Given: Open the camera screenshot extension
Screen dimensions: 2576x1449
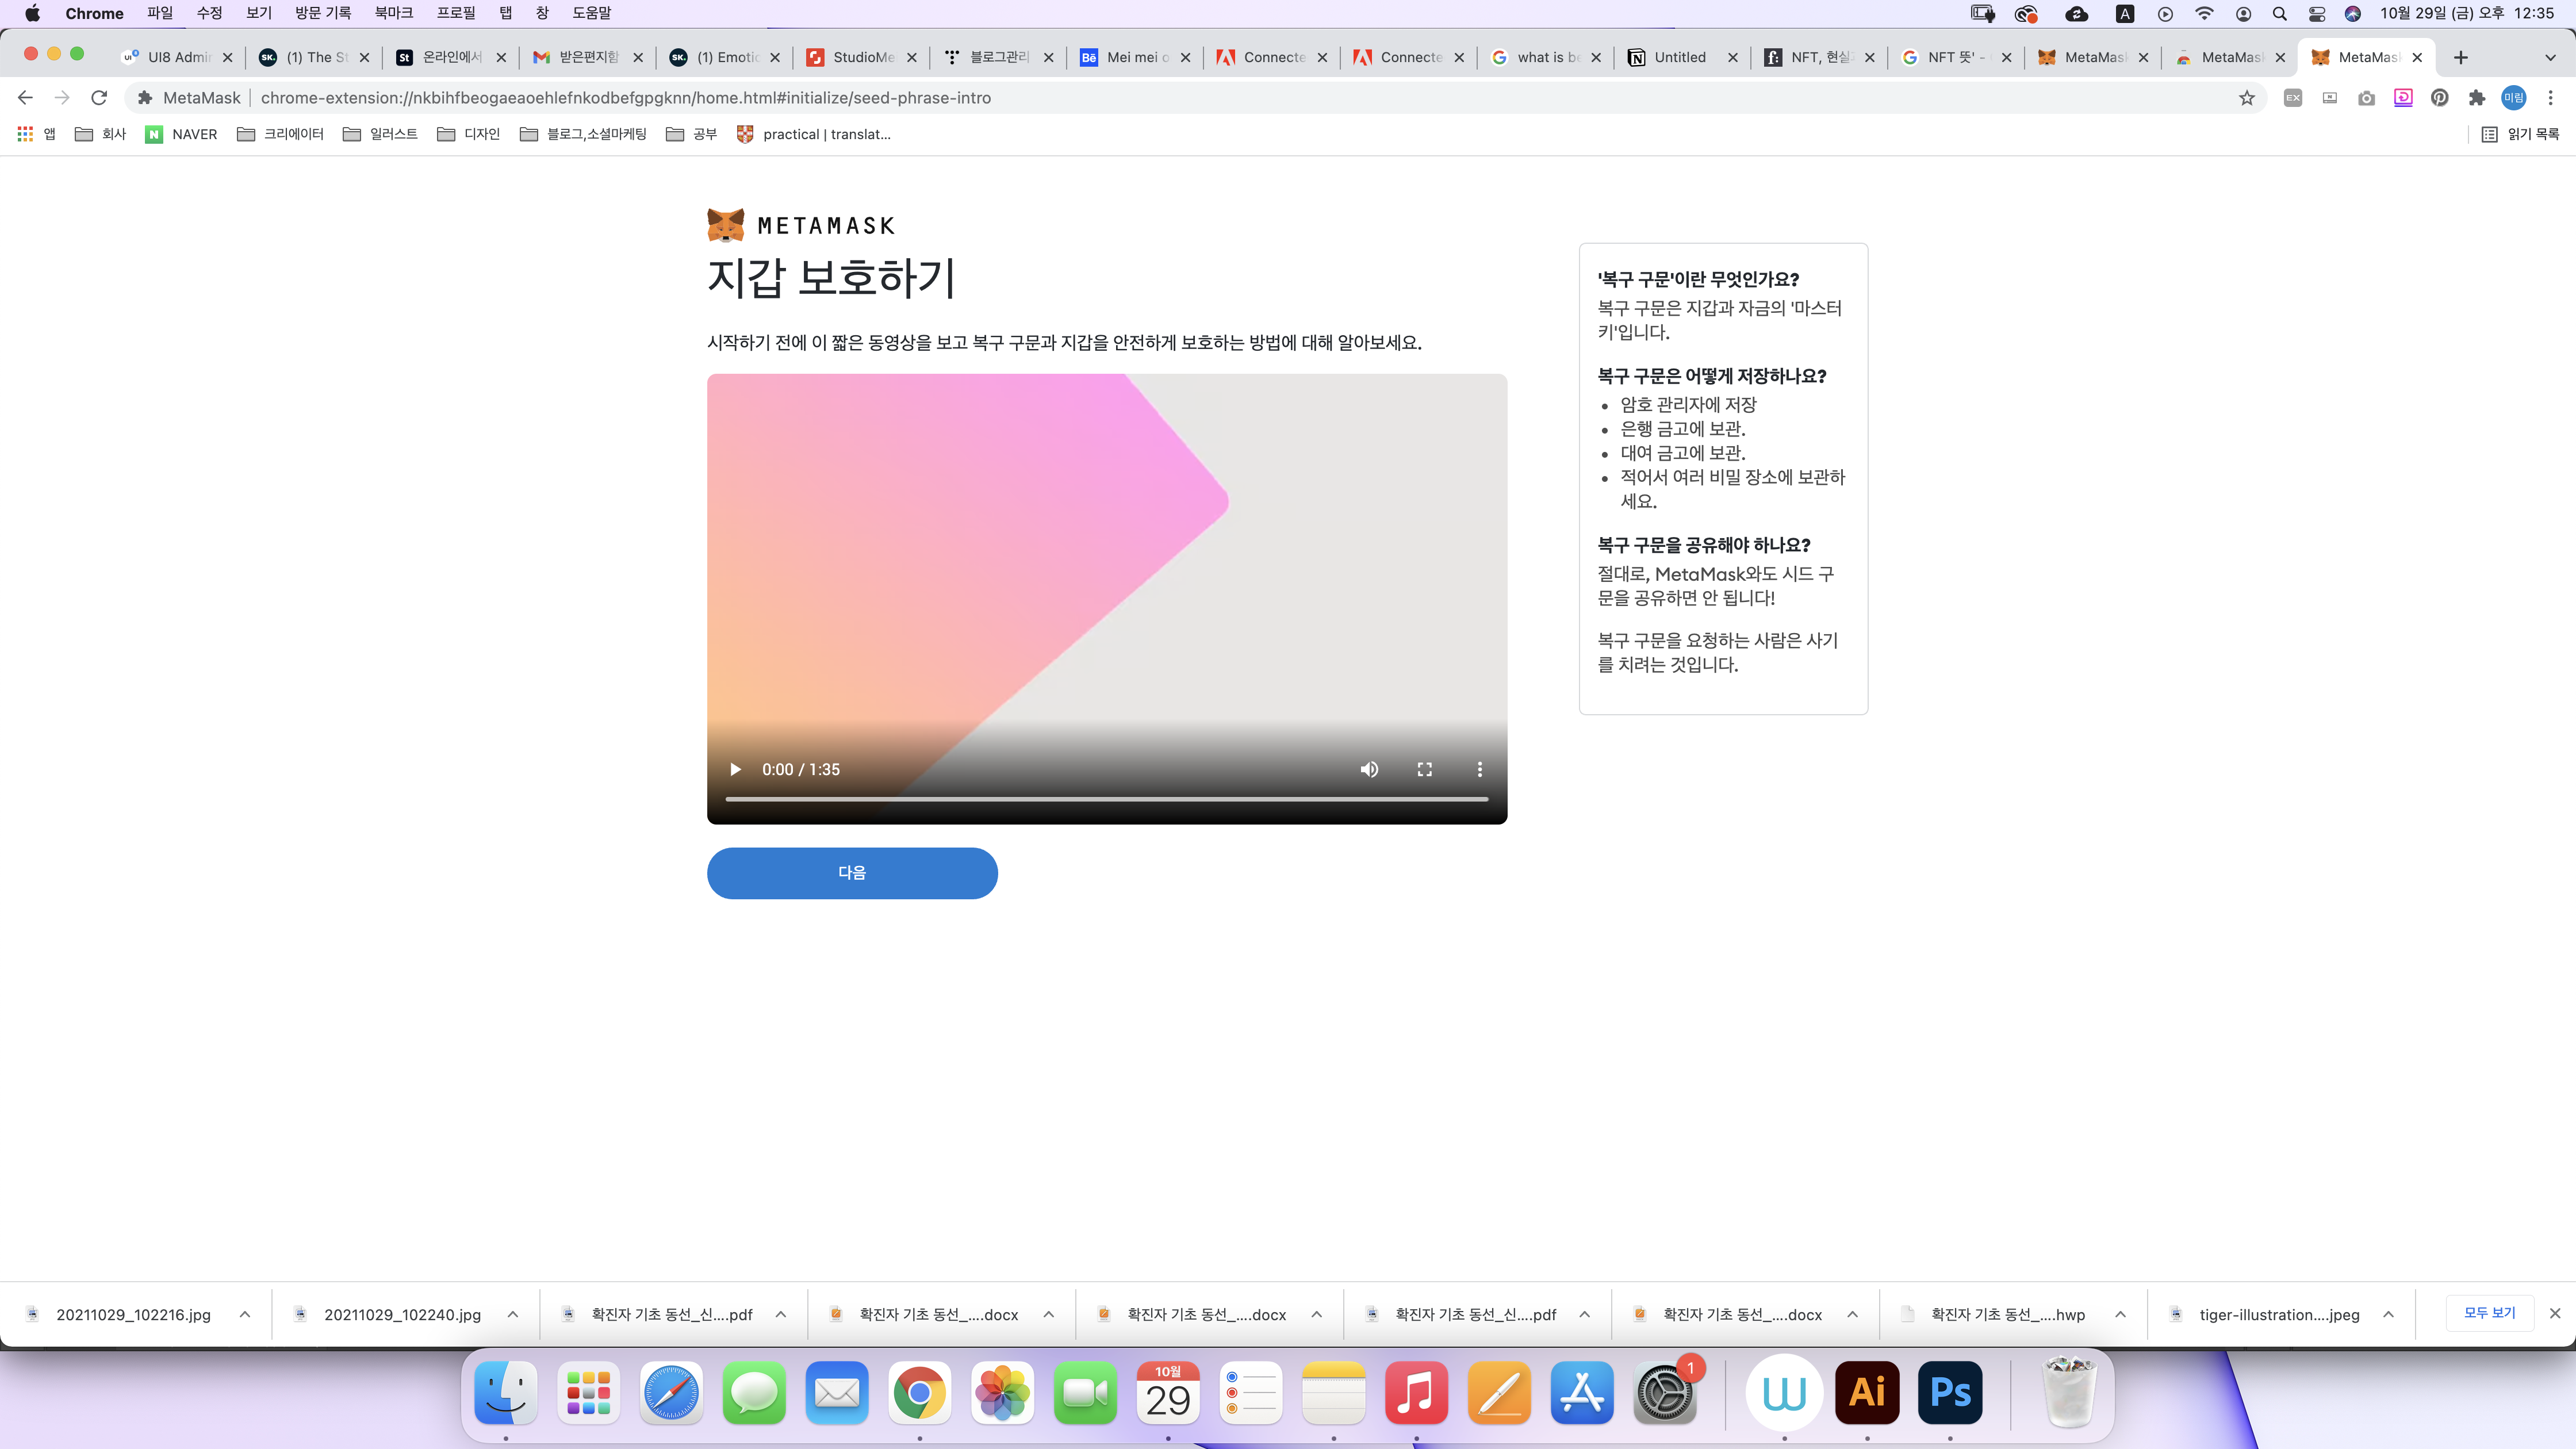Looking at the screenshot, I should click(x=2366, y=97).
